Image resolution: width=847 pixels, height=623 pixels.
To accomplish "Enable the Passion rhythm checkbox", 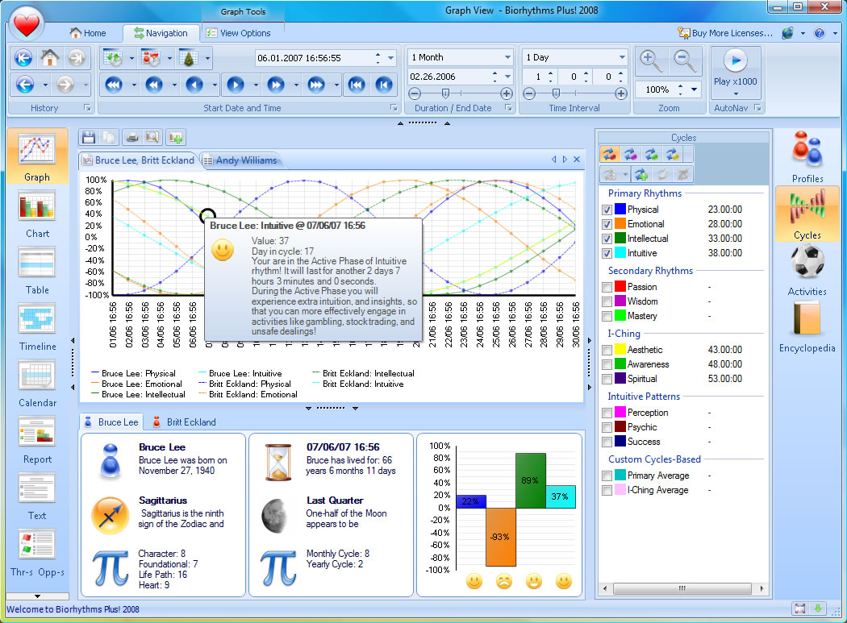I will click(x=607, y=287).
